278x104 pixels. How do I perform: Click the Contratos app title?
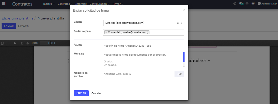tap(22, 4)
